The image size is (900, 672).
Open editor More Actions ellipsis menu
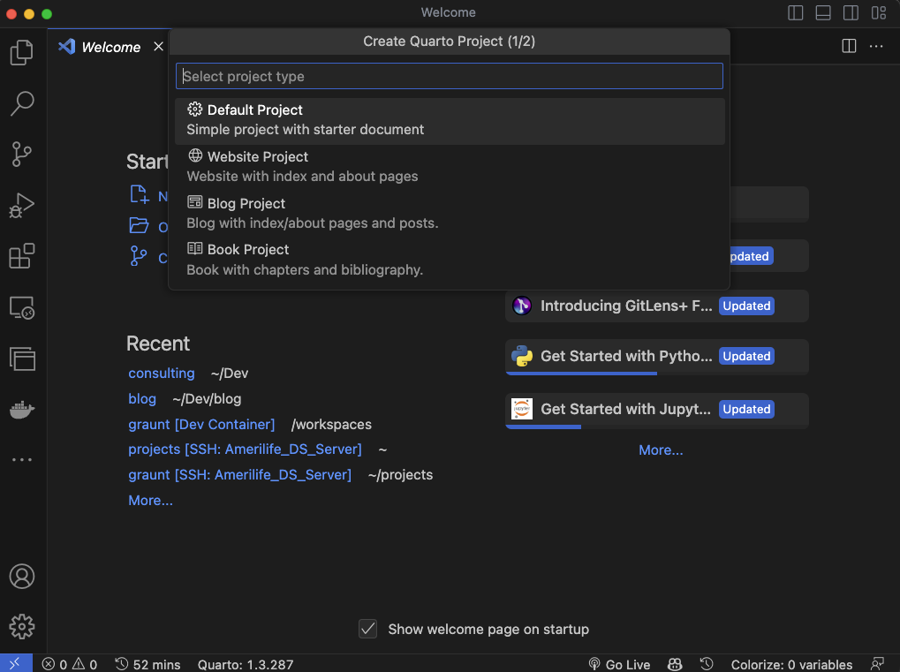[876, 47]
